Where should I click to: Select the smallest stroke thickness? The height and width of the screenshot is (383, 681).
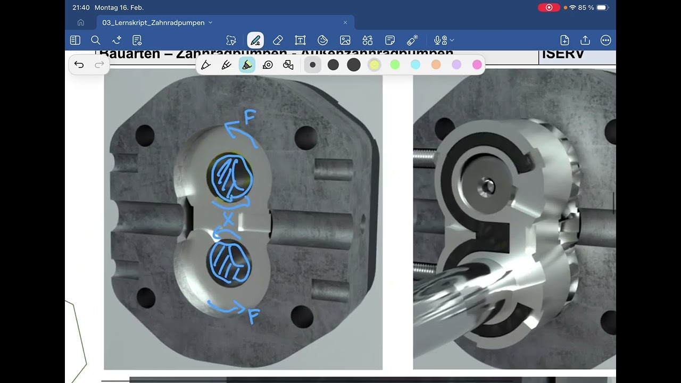(313, 65)
